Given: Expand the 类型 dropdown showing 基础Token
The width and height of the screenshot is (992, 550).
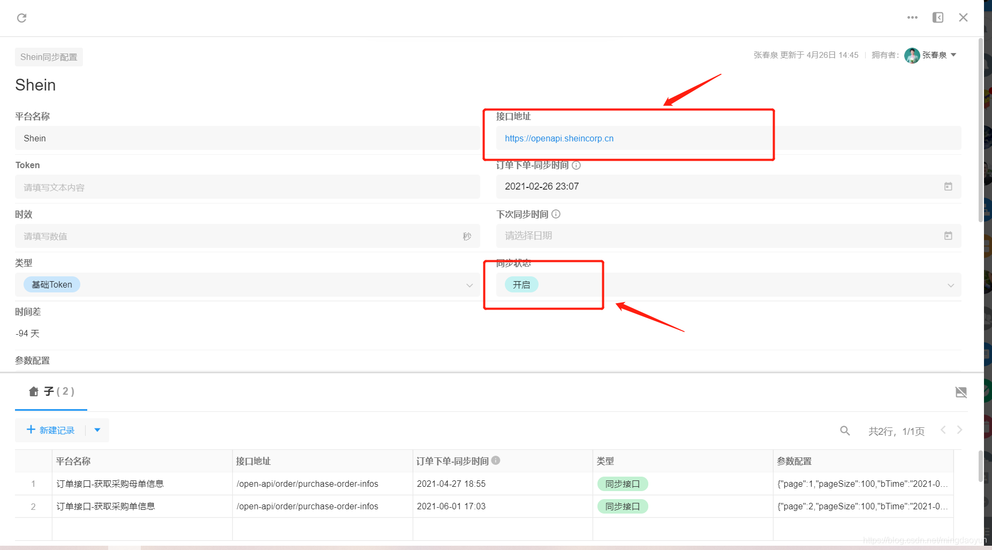Looking at the screenshot, I should point(470,285).
